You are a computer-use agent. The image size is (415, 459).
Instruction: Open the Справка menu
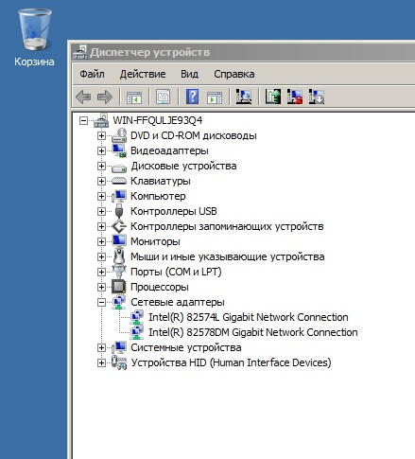point(234,74)
